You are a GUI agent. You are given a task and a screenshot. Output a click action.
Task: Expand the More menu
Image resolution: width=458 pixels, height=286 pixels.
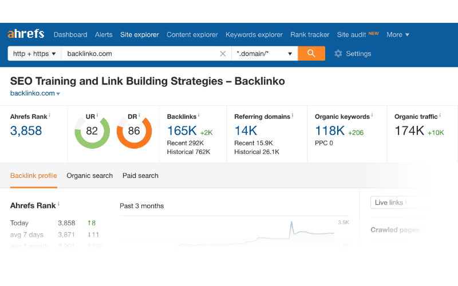[398, 35]
